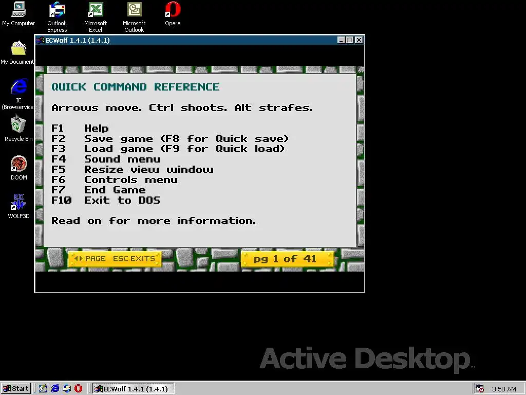Click the 'F3 Load game' line
526x395 pixels.
pos(168,149)
